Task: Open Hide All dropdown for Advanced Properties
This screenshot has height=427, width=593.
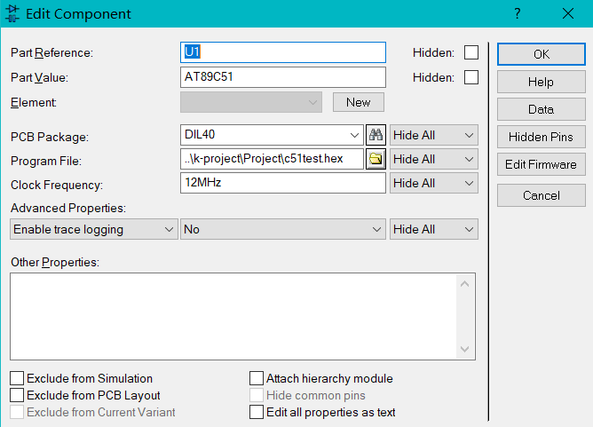Action: (434, 229)
